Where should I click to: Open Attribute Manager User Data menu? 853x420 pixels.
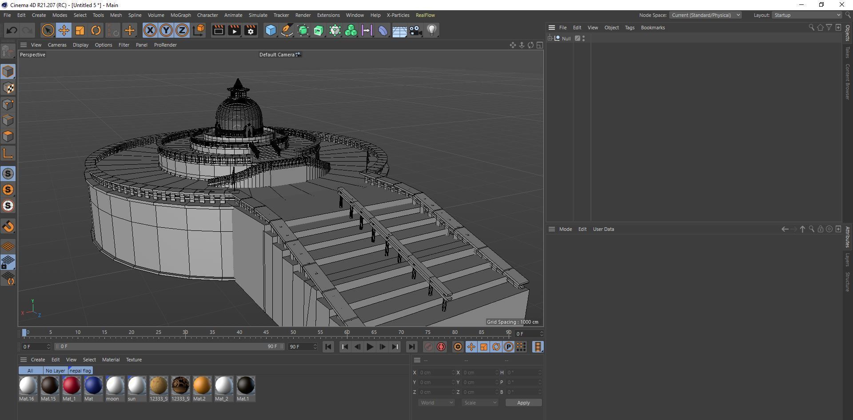tap(603, 229)
